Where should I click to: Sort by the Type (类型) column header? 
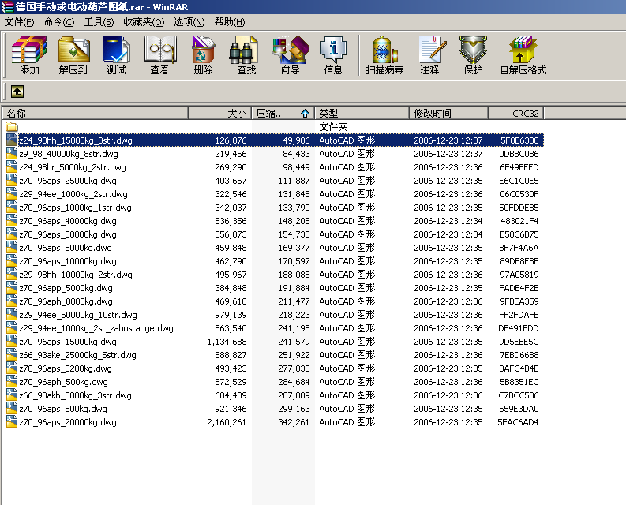point(362,114)
